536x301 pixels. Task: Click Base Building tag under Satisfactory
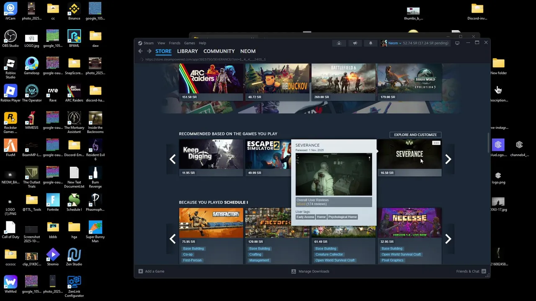[x=193, y=248]
